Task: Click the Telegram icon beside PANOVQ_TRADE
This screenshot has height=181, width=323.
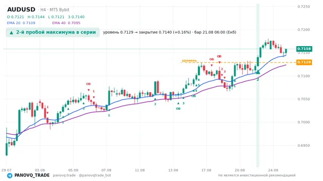Action: 10,175
